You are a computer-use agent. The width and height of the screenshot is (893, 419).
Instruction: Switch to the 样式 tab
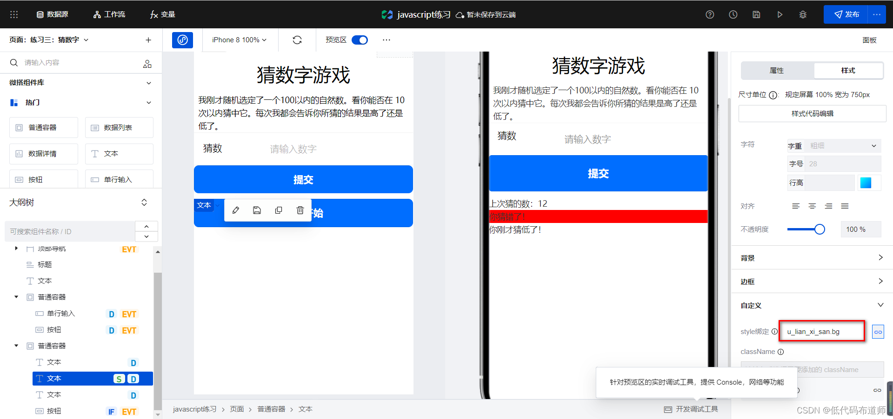(848, 71)
